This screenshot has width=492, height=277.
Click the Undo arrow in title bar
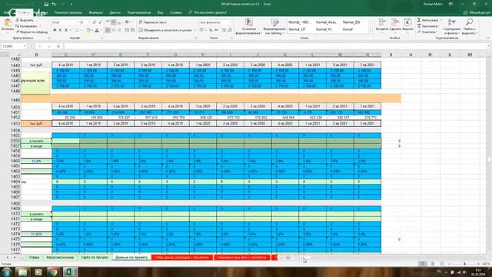[54, 4]
